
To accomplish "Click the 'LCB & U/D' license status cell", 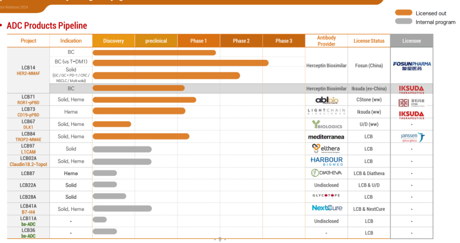I will (369, 185).
